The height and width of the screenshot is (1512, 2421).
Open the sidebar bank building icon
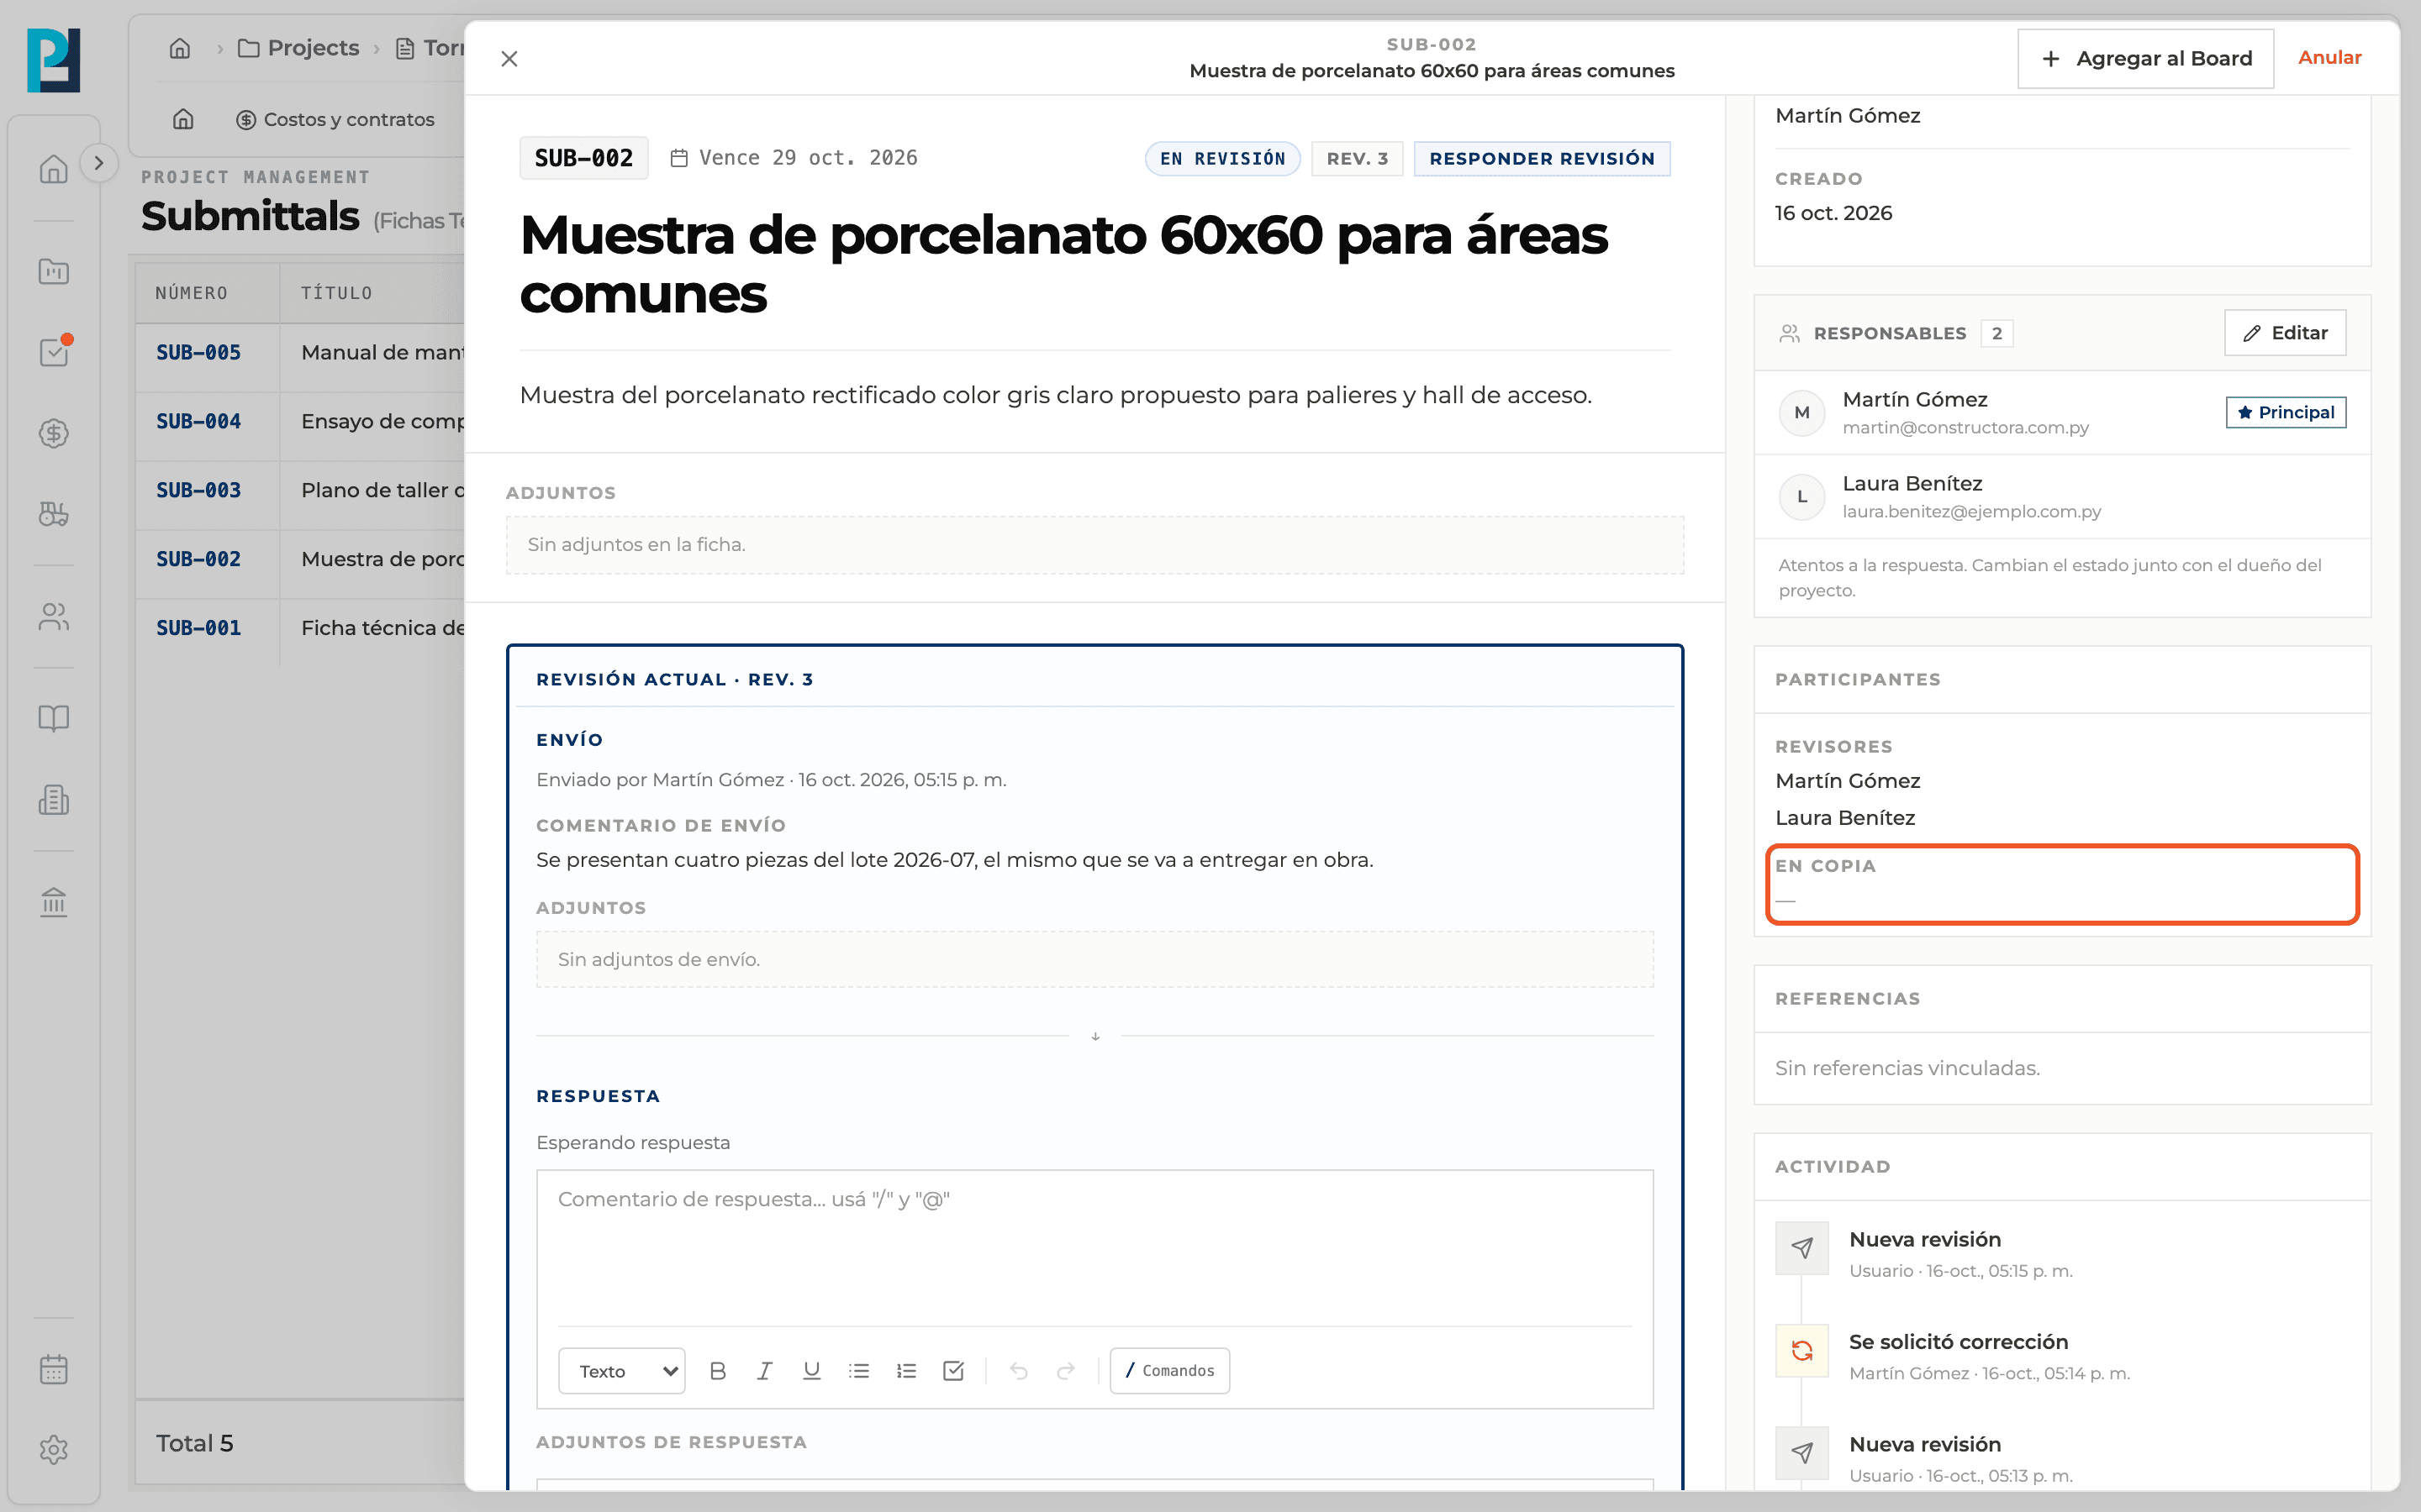pos(54,902)
